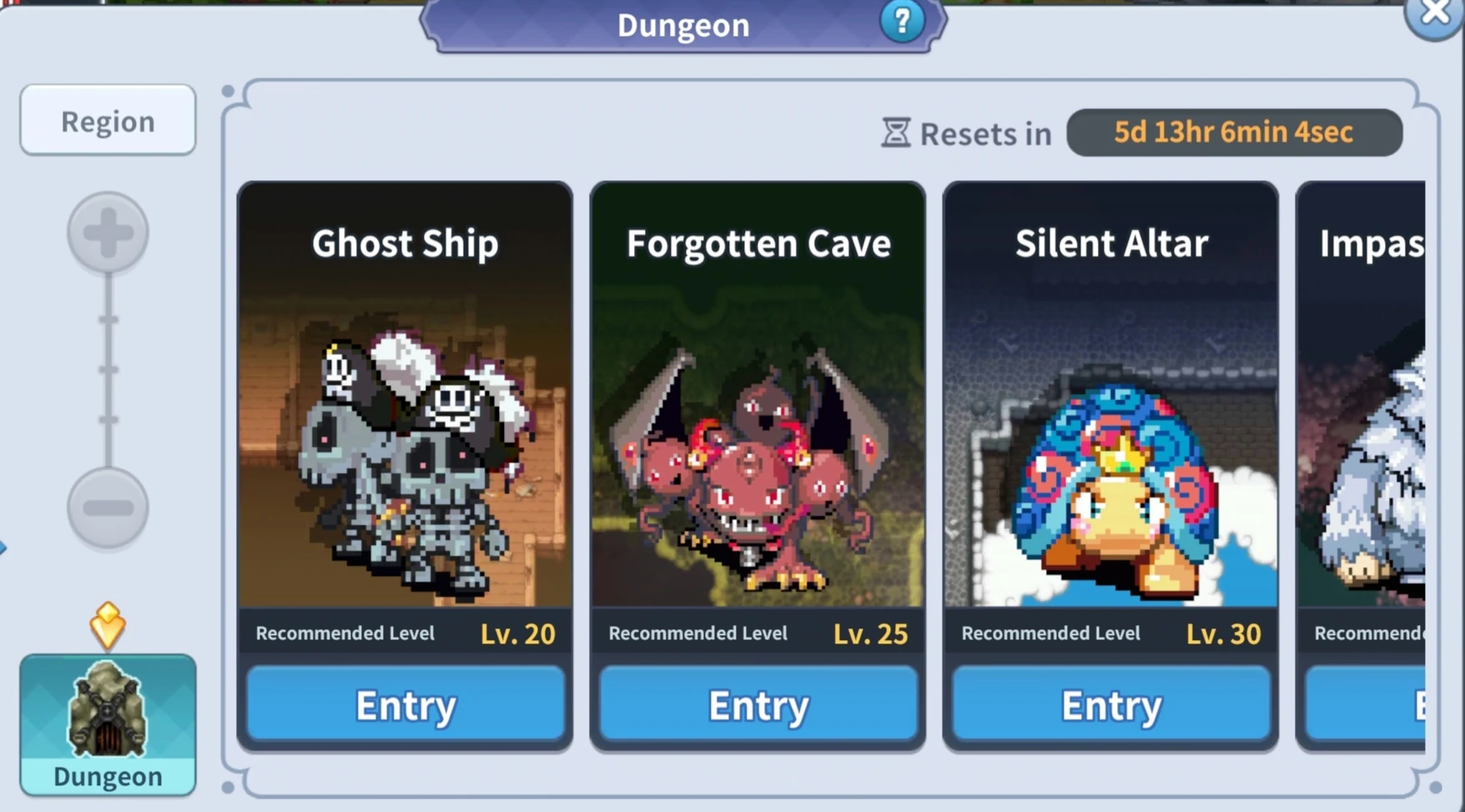This screenshot has height=812, width=1465.
Task: Tap the yellow gem marker above Dungeon
Action: coord(108,625)
